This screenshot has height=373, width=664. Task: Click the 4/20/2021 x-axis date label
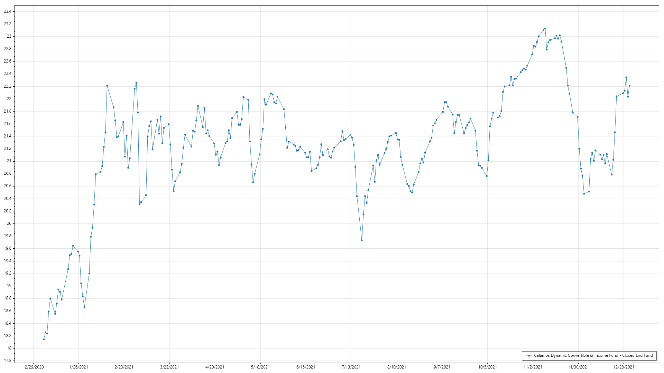point(215,367)
